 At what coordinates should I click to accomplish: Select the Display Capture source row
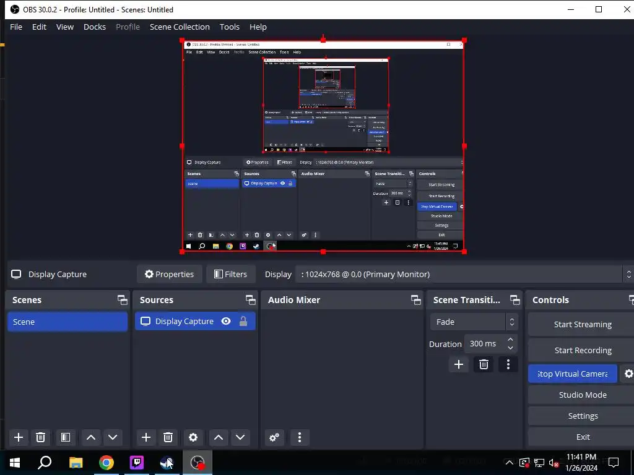[195, 321]
